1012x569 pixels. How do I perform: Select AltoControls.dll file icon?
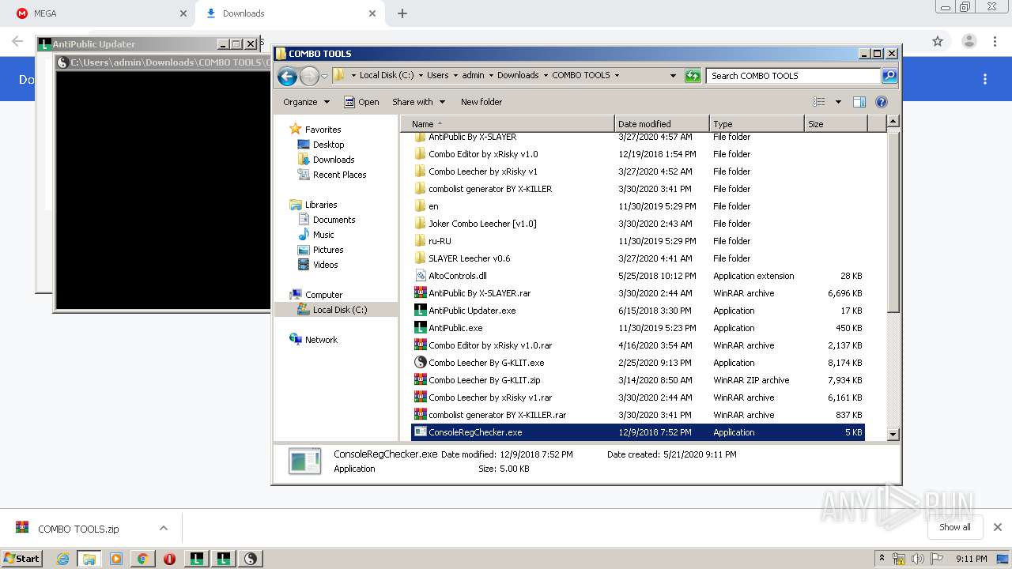[421, 276]
